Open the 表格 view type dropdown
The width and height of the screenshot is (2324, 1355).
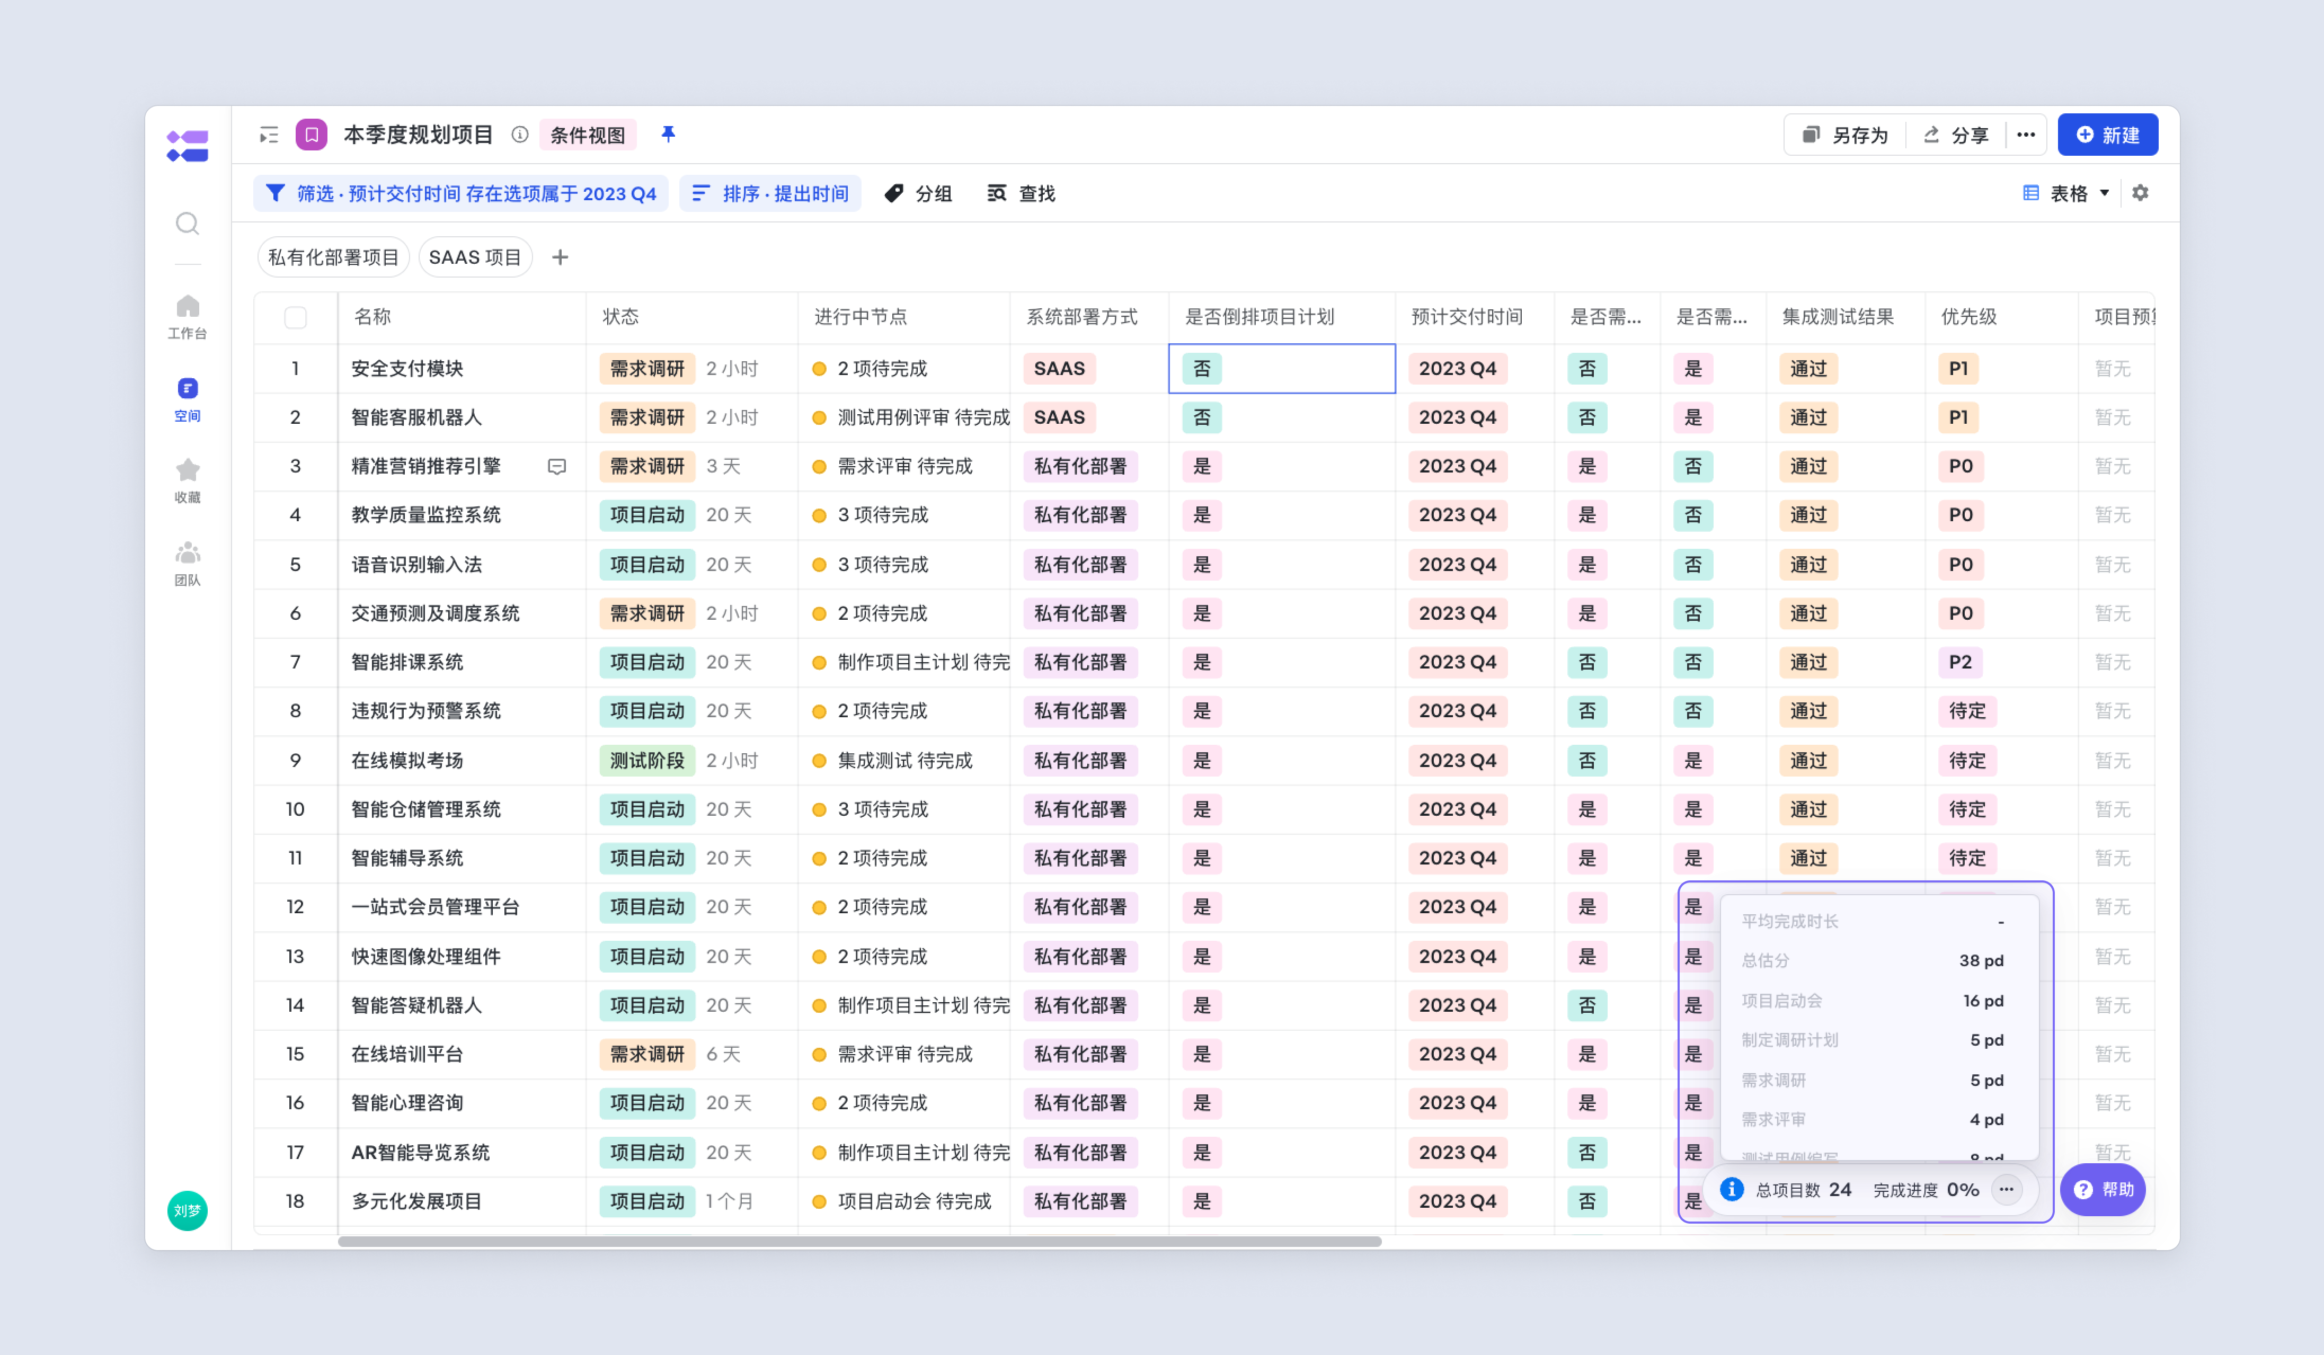[x=2066, y=193]
